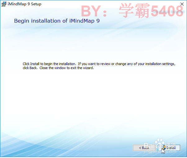Image resolution: width=187 pixels, height=158 pixels.
Task: Close the iMindMap 9 Setup window
Action: point(182,4)
